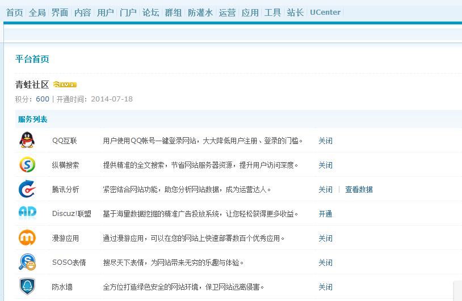Click the 腾讯分析 blue swirl icon
The width and height of the screenshot is (462, 301).
coord(27,189)
